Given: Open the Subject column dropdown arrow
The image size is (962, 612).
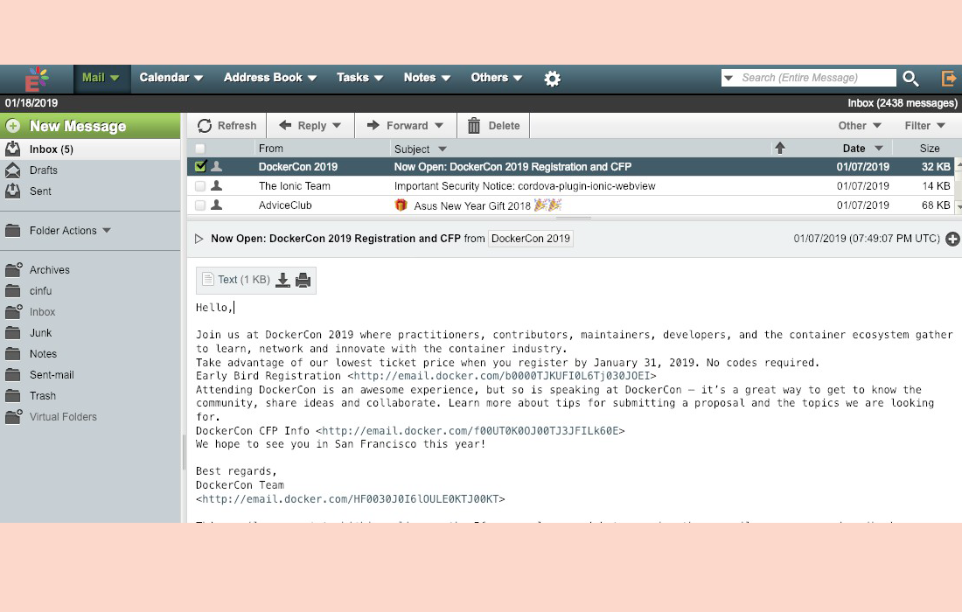Looking at the screenshot, I should click(x=443, y=149).
